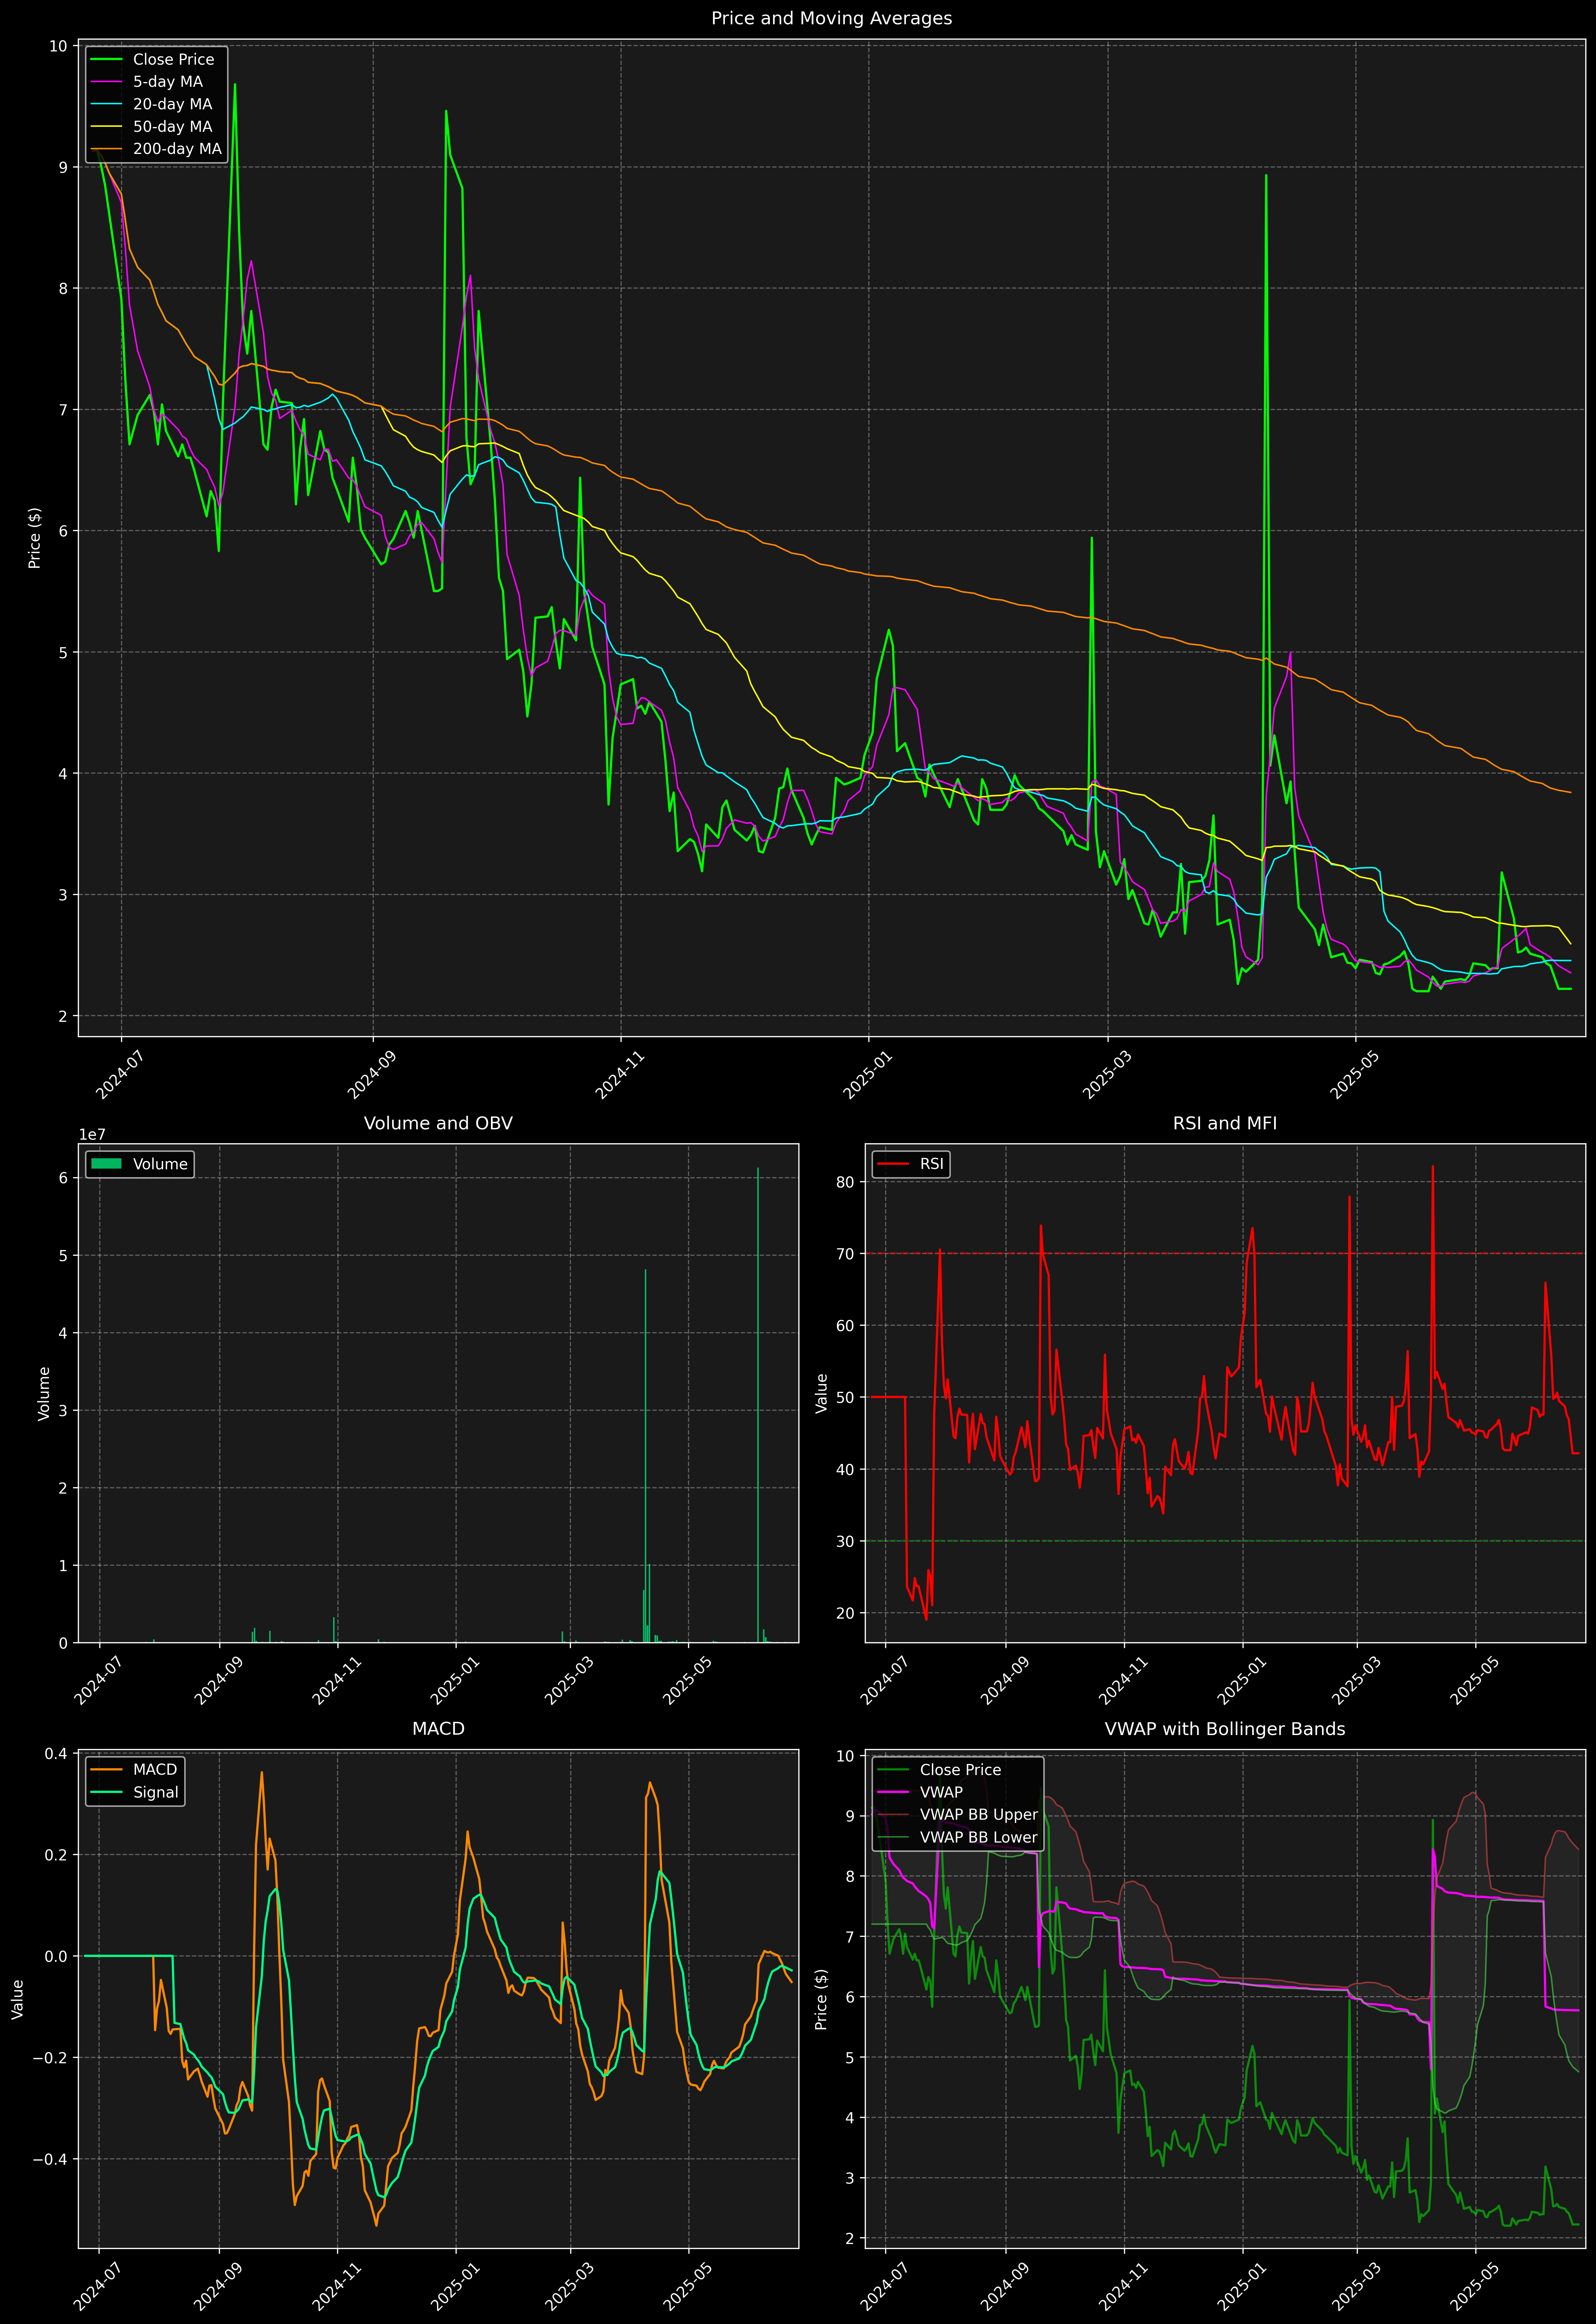Click the 'MACD' subplot title
This screenshot has width=1596, height=2324.
(438, 1729)
